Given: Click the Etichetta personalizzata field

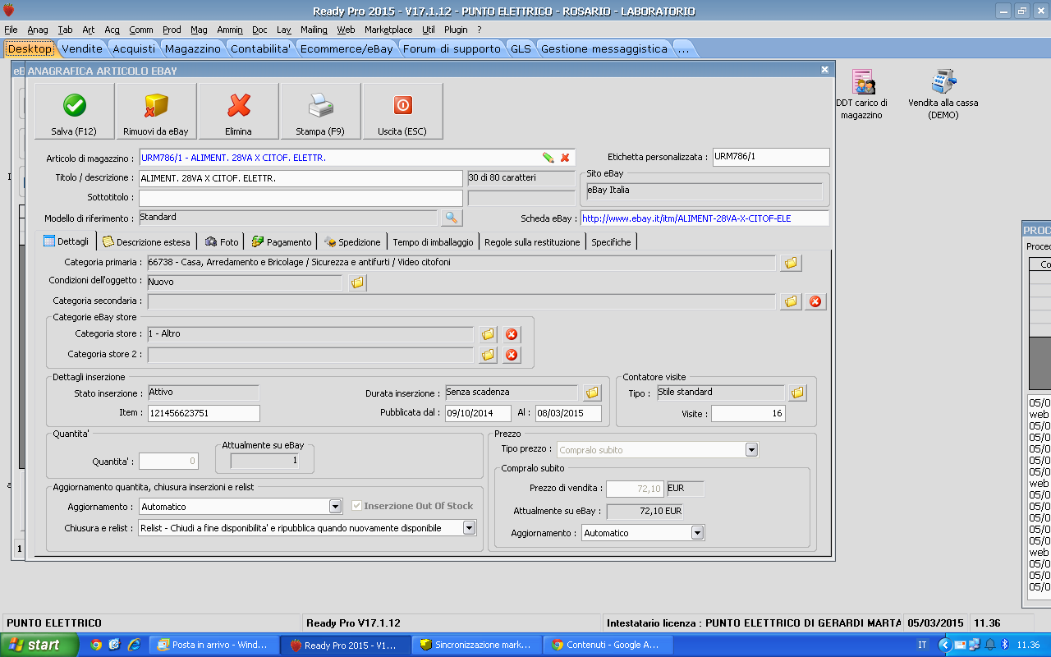Looking at the screenshot, I should (770, 157).
